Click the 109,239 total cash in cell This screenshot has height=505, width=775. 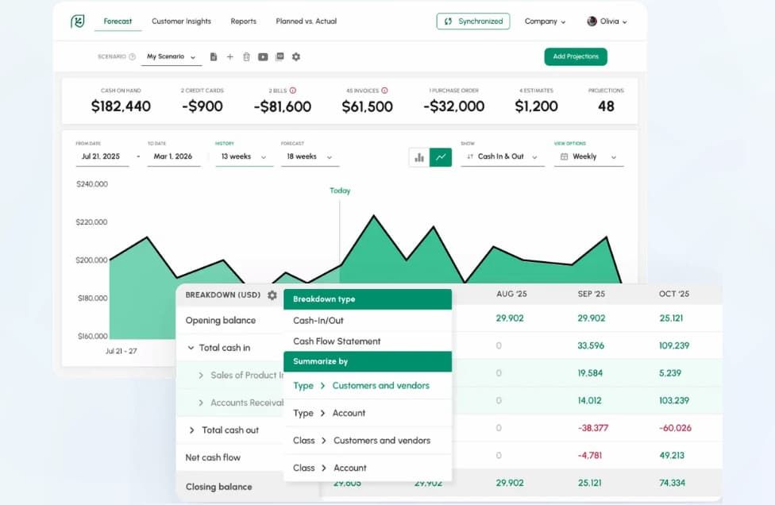(674, 345)
